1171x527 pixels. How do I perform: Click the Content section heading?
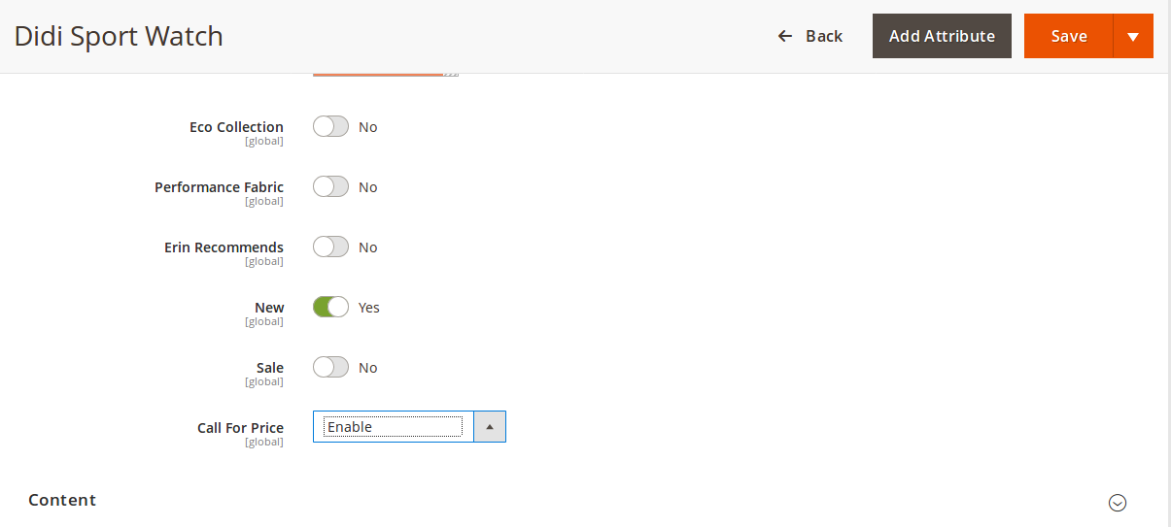(62, 500)
